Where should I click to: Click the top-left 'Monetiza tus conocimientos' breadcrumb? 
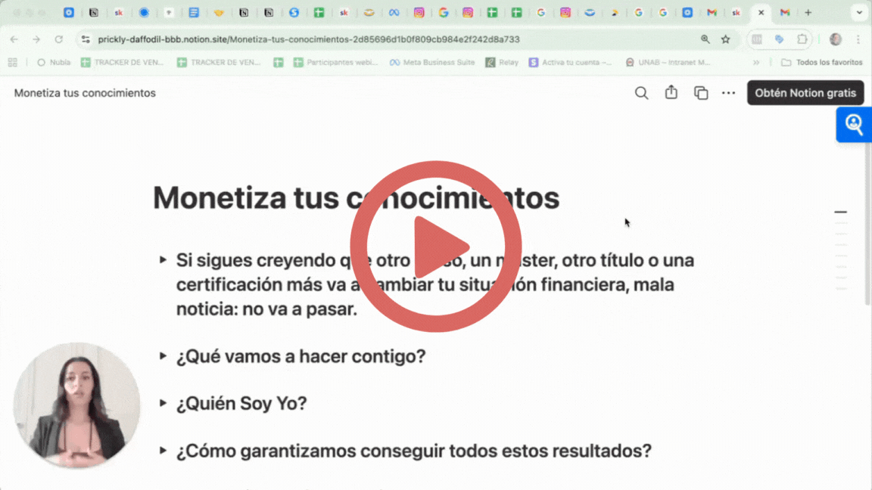pyautogui.click(x=85, y=93)
